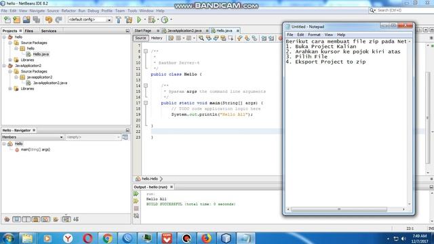Undo the last edit with the toolbar arrow
The height and width of the screenshot is (244, 434).
(49, 20)
